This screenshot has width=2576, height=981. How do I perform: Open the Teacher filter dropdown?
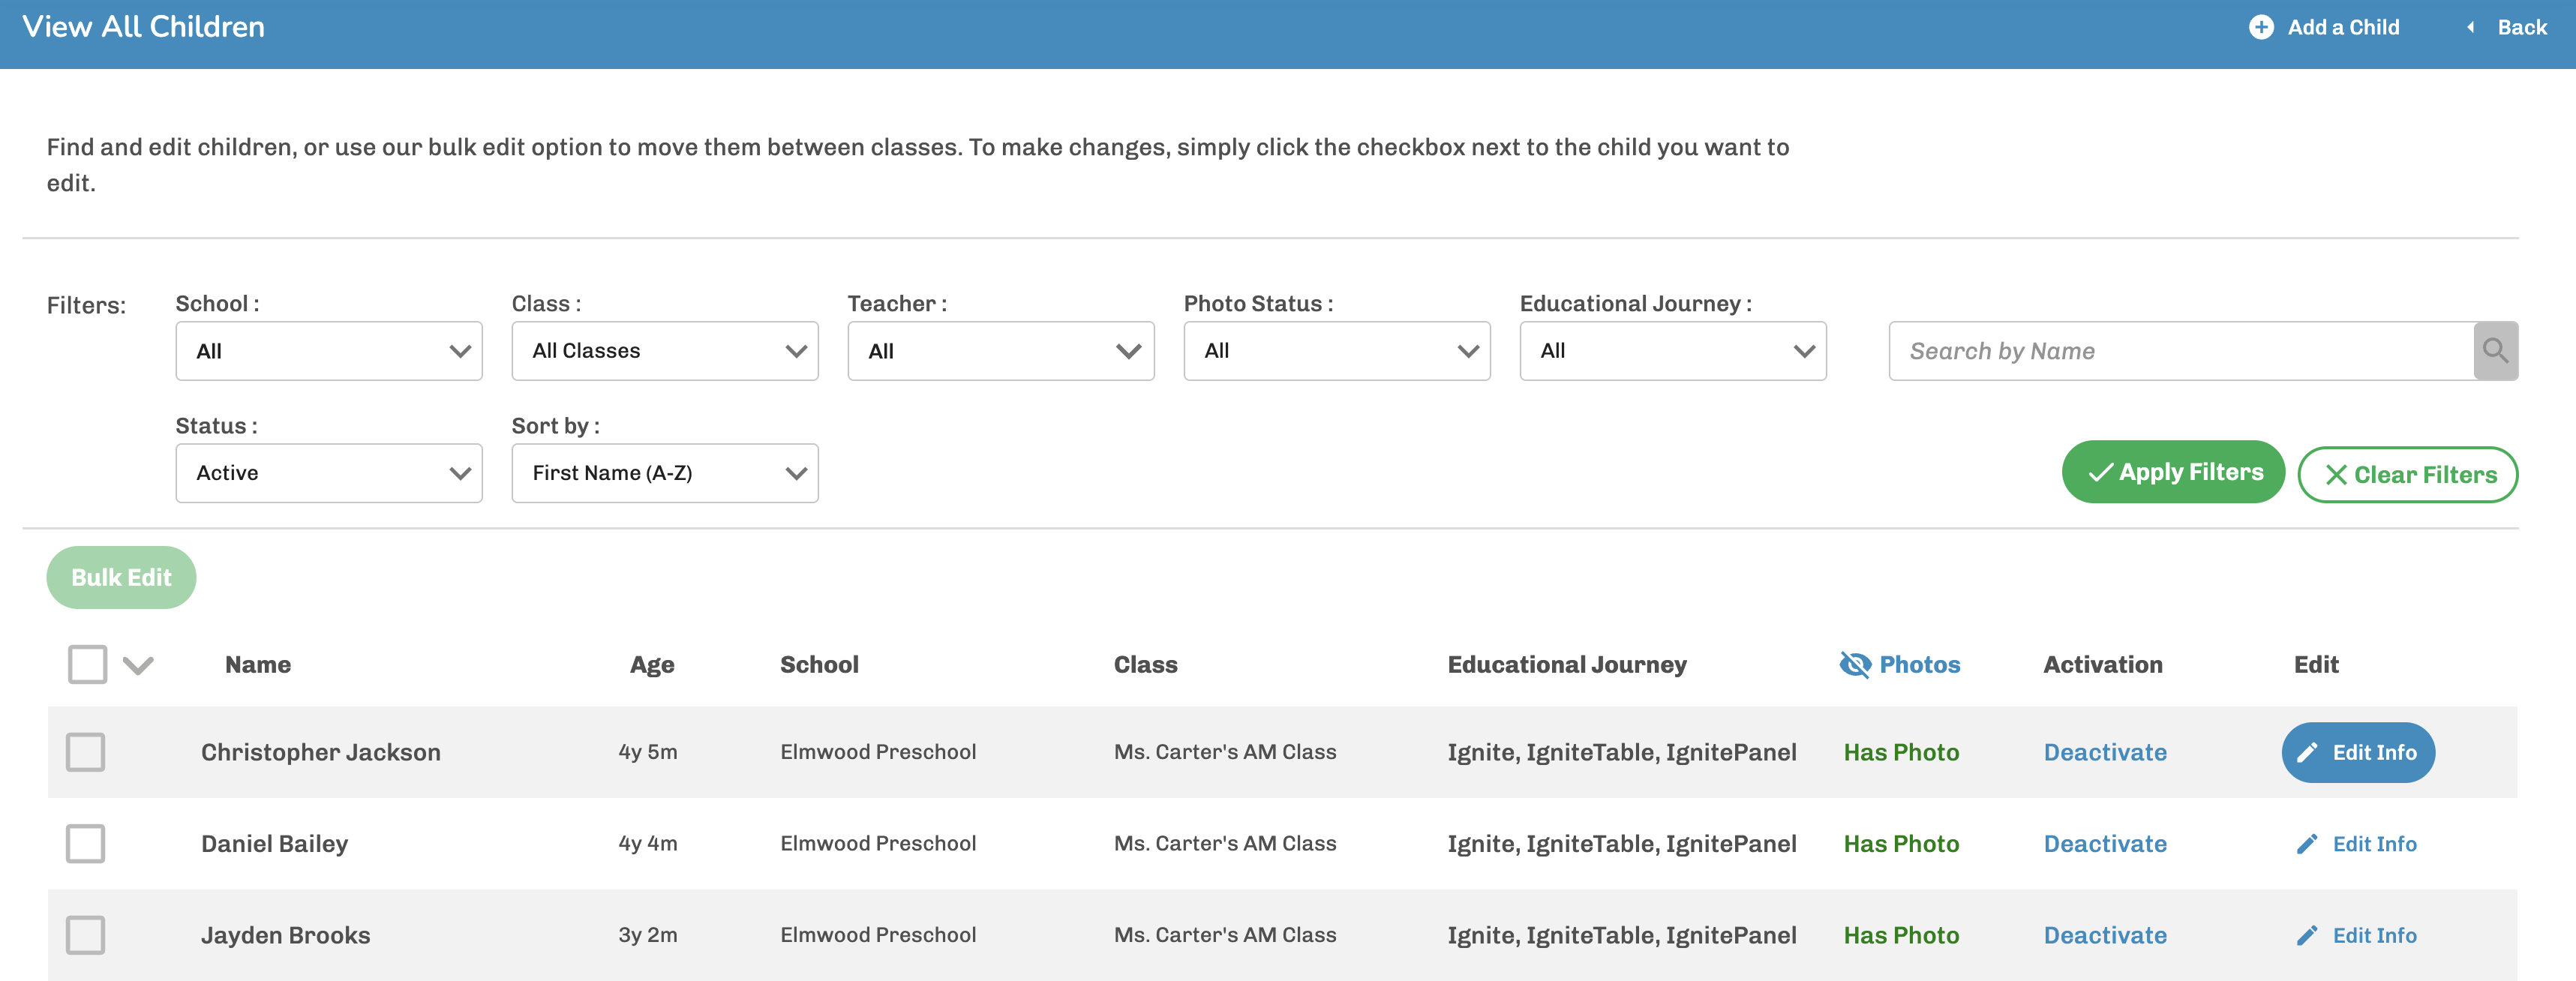[1001, 351]
